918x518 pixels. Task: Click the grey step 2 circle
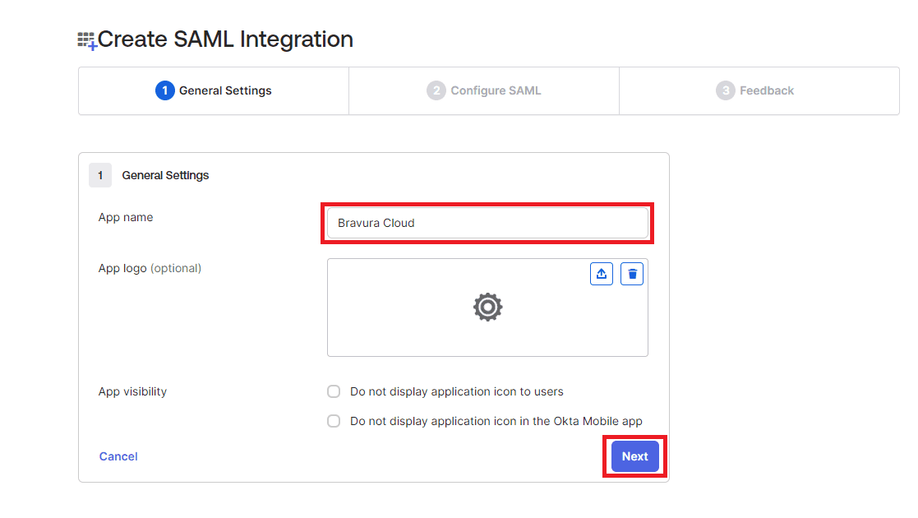tap(436, 90)
